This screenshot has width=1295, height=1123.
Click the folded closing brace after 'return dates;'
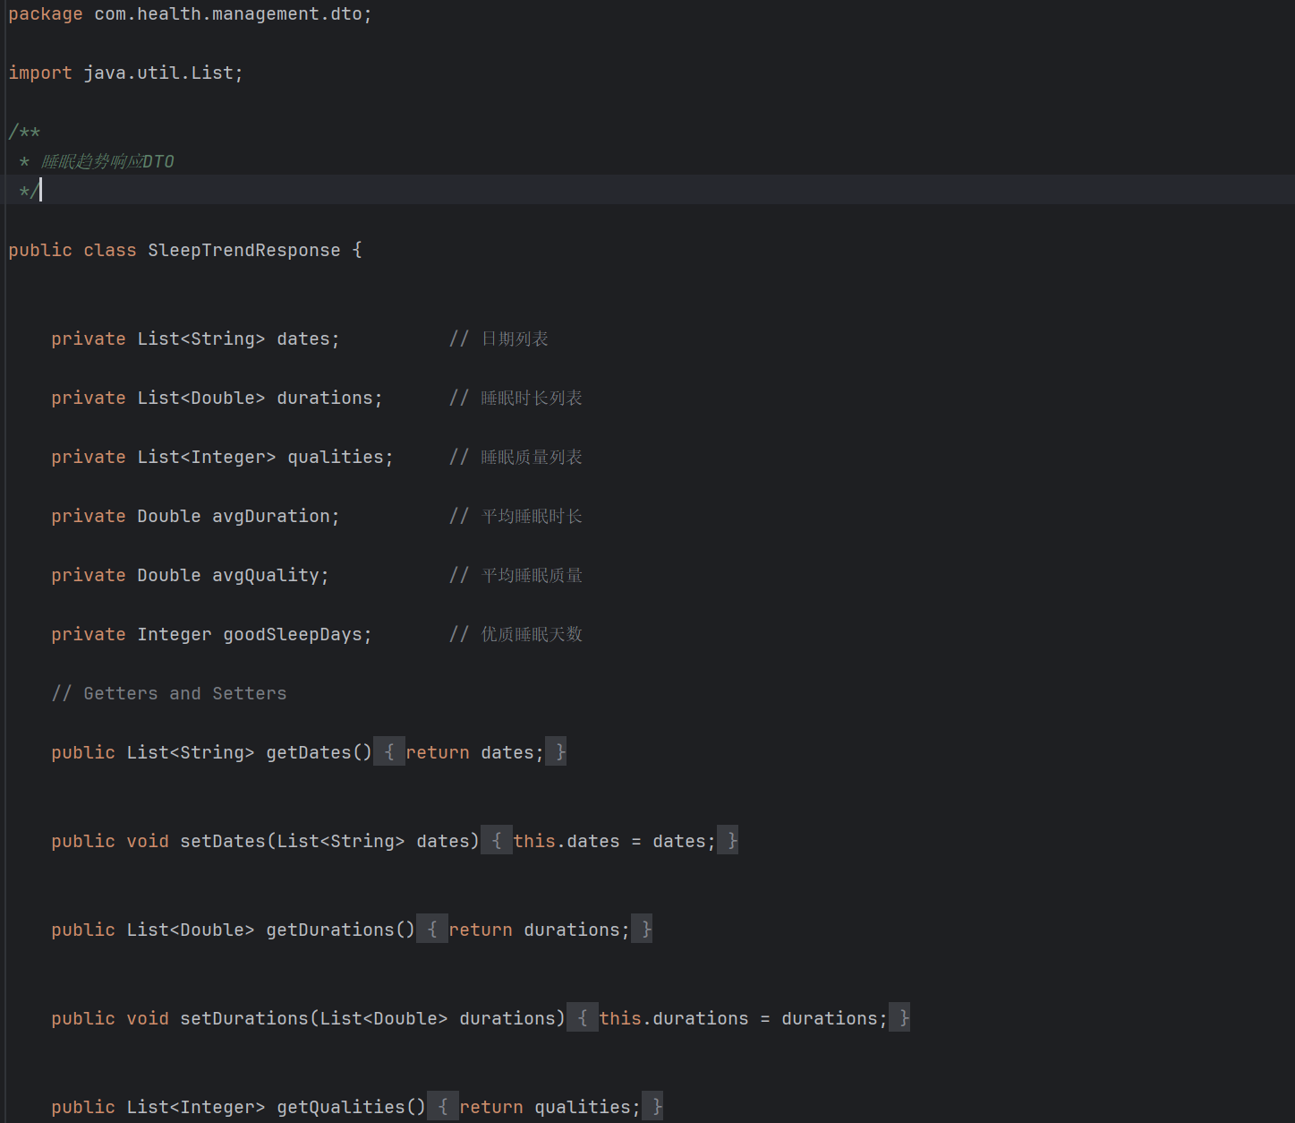tap(556, 752)
